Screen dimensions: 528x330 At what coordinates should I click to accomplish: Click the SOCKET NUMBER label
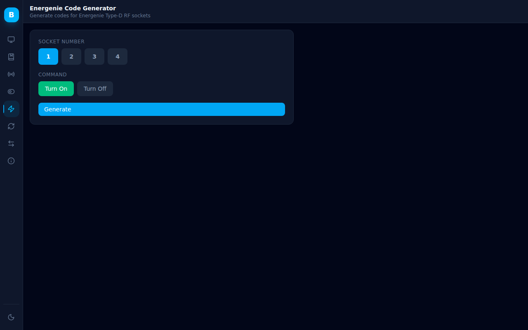pos(61,42)
